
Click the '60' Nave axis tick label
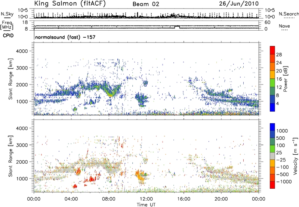coord(267,22)
